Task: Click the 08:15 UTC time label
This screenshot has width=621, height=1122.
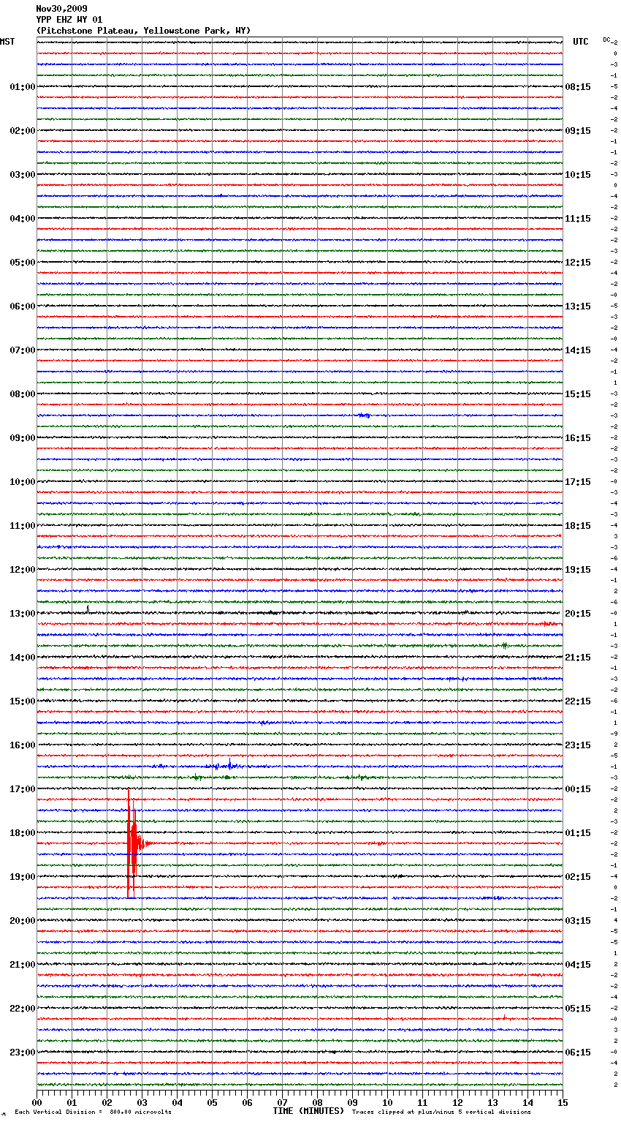Action: click(578, 87)
